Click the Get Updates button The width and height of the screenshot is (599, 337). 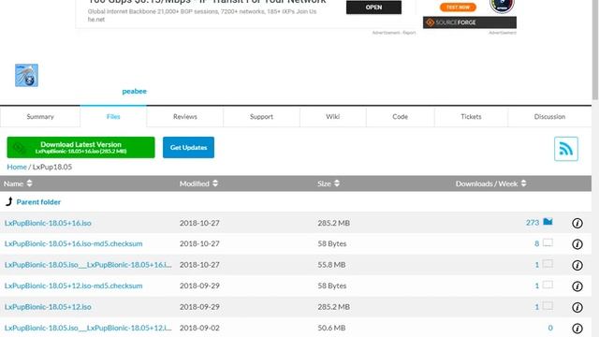click(x=188, y=147)
